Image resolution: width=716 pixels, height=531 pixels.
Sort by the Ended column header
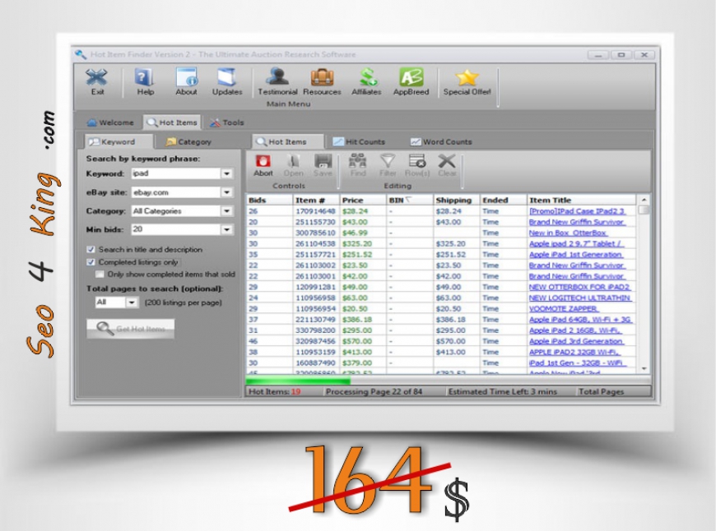pos(504,201)
